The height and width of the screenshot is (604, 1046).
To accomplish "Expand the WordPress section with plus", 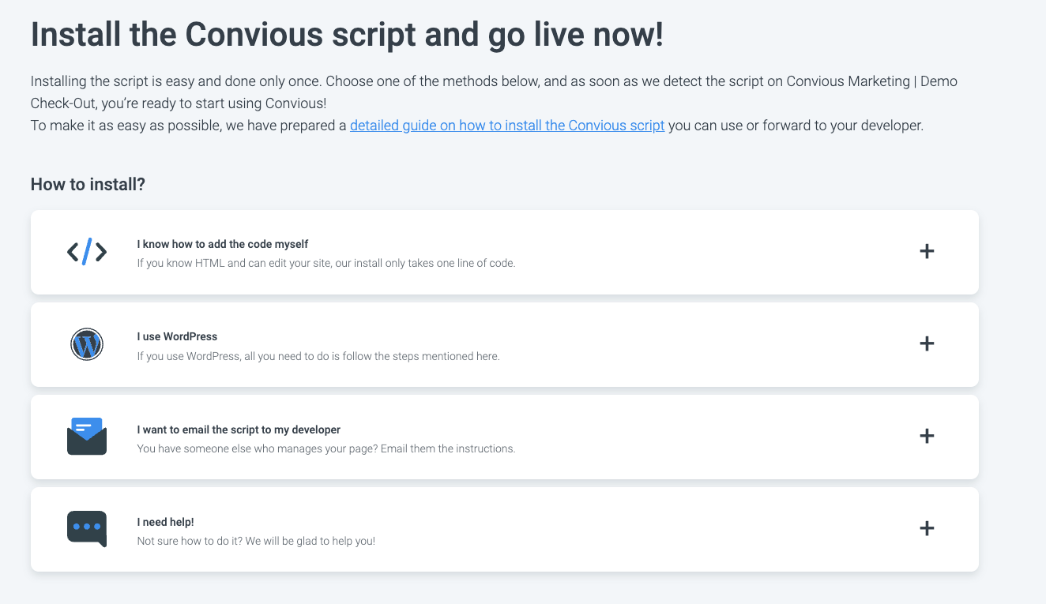I will pos(927,344).
